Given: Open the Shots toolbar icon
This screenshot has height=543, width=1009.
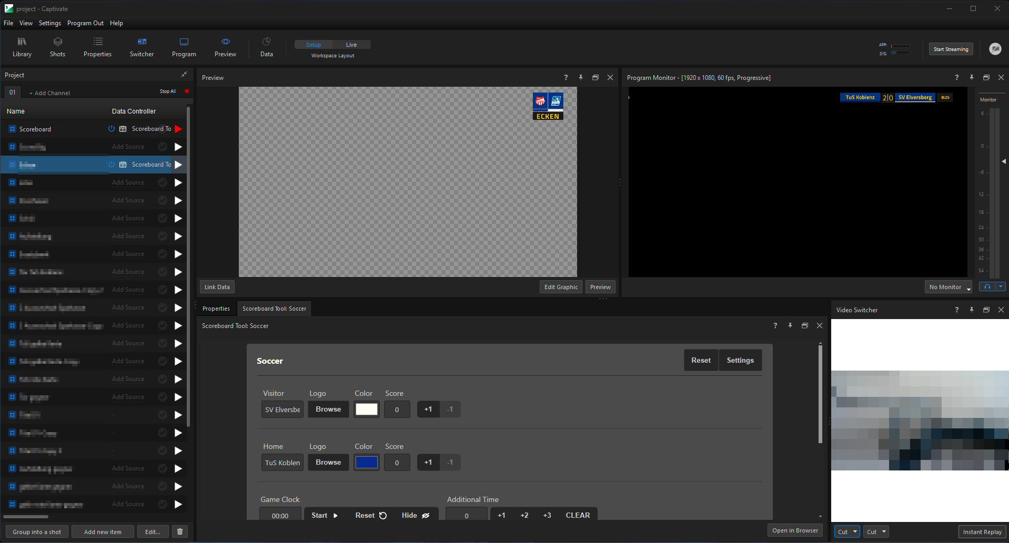Looking at the screenshot, I should click(x=57, y=47).
